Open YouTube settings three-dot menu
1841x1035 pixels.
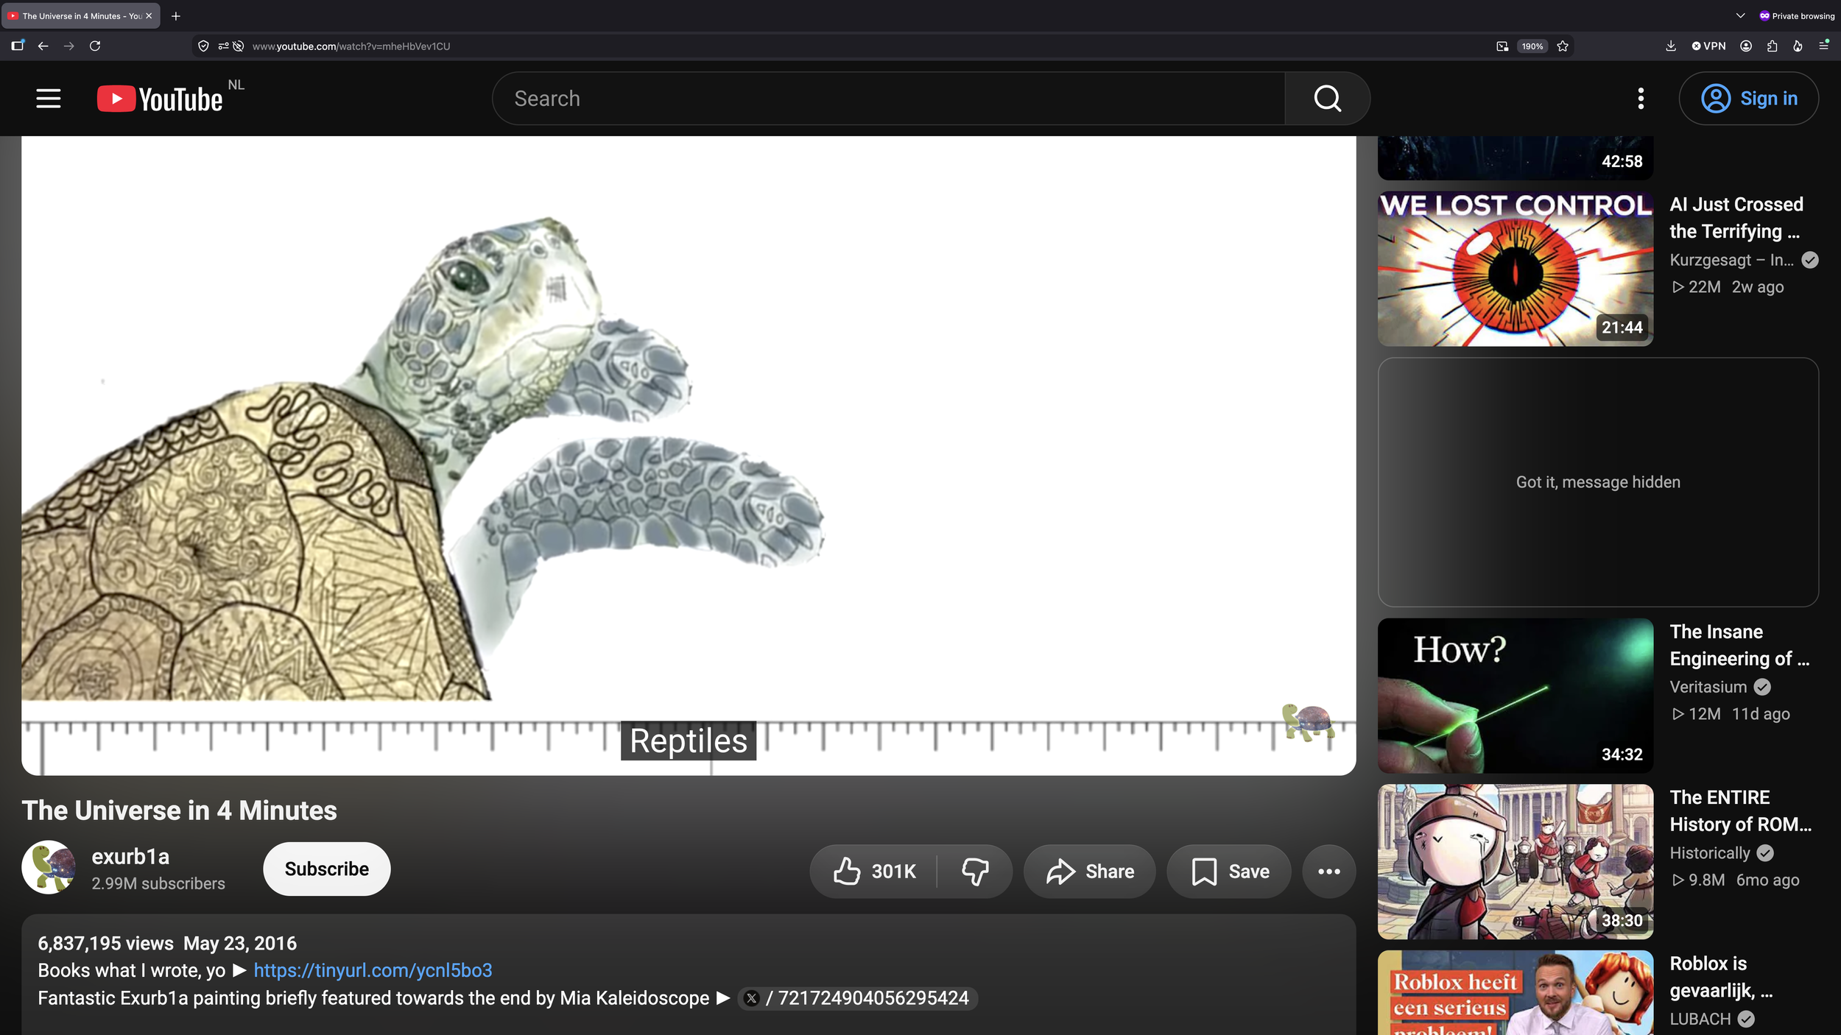pos(1641,98)
